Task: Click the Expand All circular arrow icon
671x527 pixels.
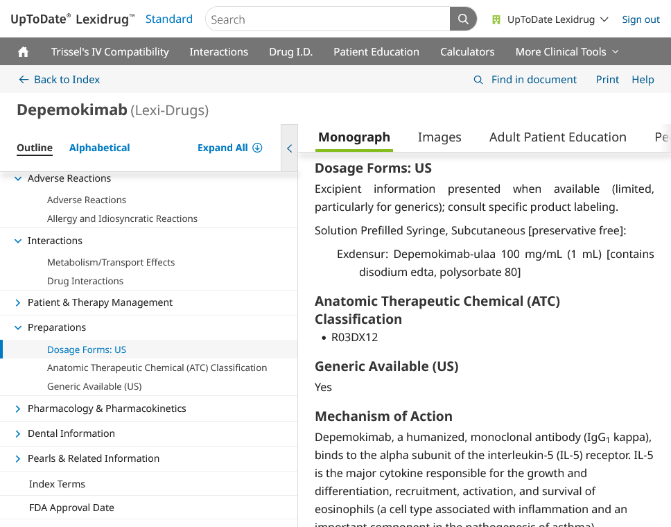Action: point(256,148)
